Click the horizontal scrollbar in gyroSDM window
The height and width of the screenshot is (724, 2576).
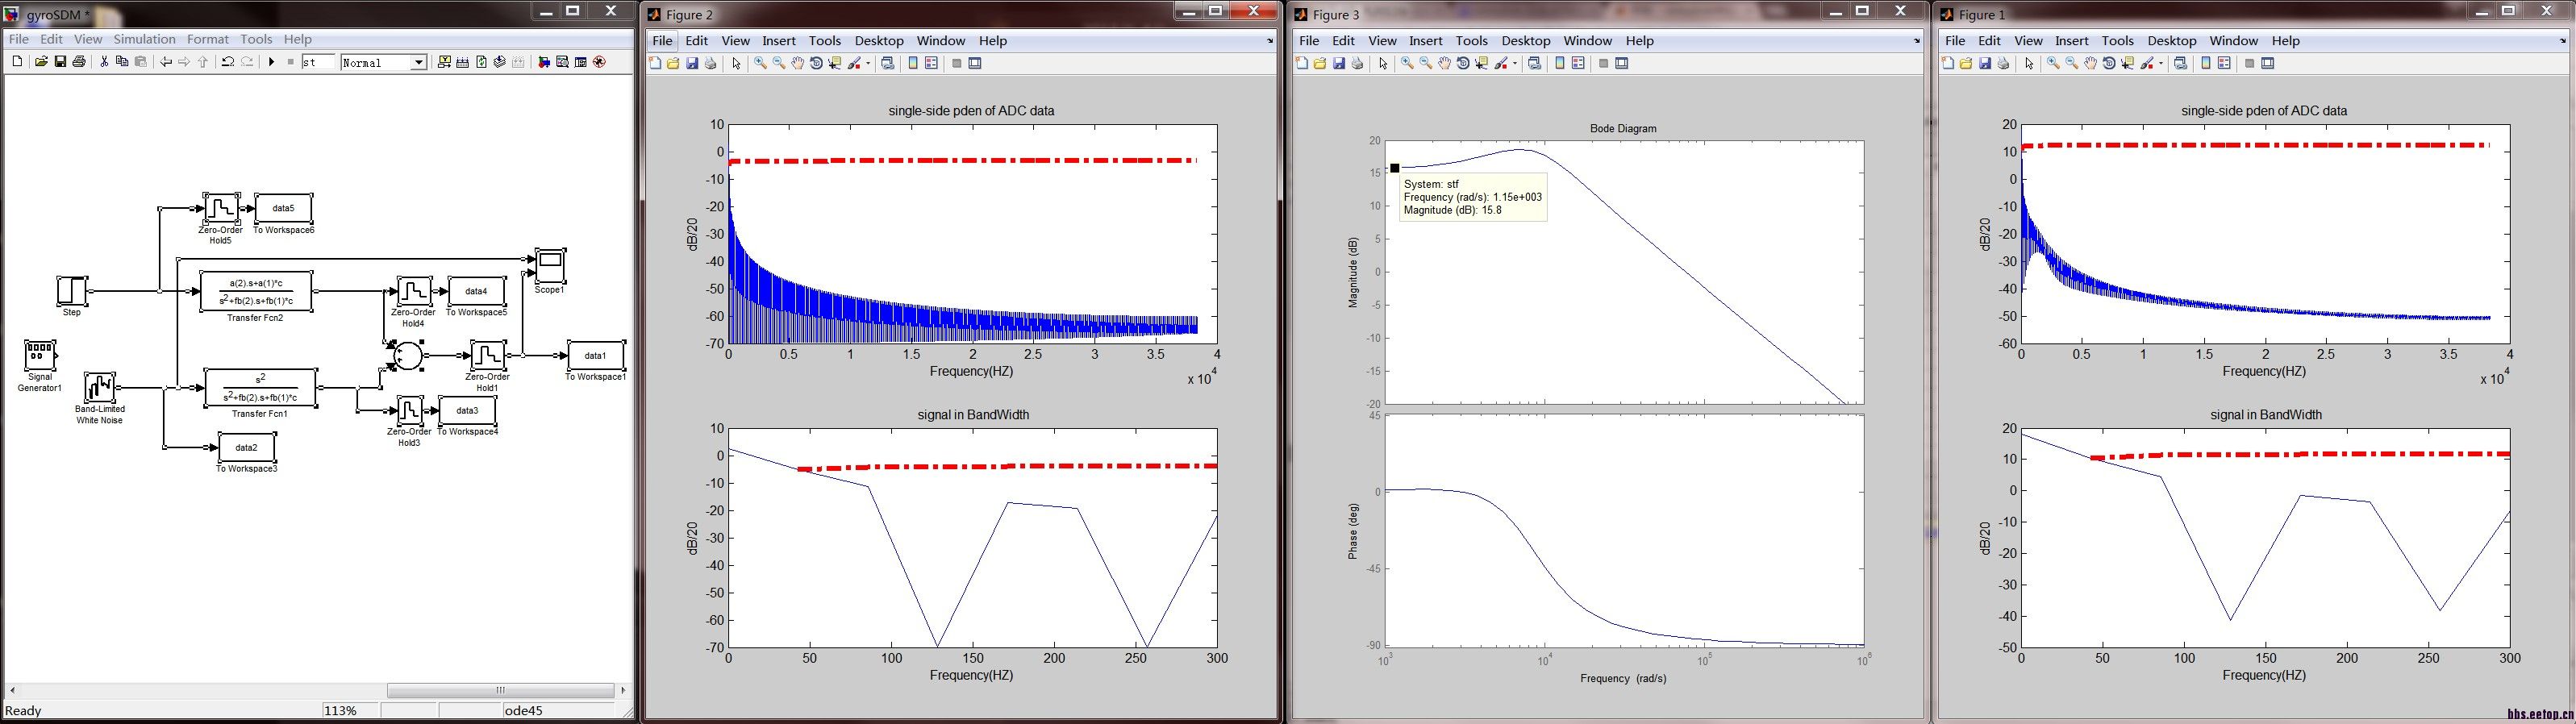tap(500, 690)
